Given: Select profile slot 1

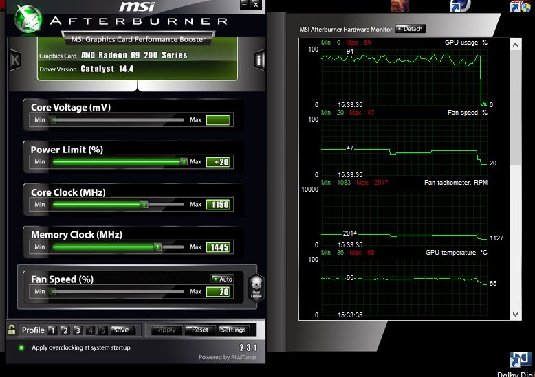Looking at the screenshot, I should (52, 330).
